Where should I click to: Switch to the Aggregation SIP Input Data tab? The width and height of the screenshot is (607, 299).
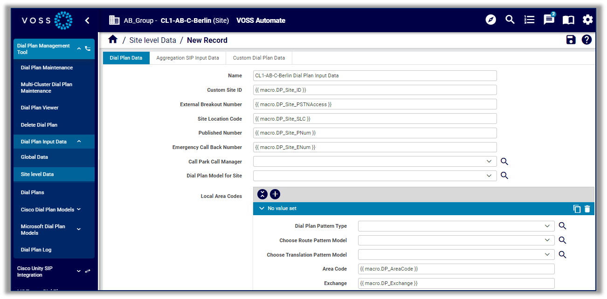(187, 58)
